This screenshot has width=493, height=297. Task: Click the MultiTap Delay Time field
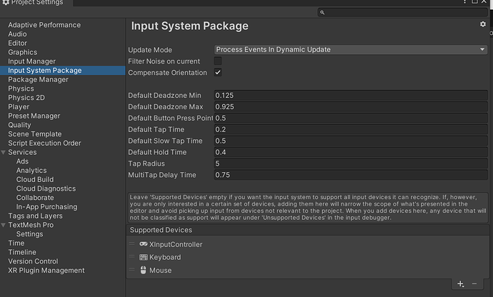click(350, 175)
